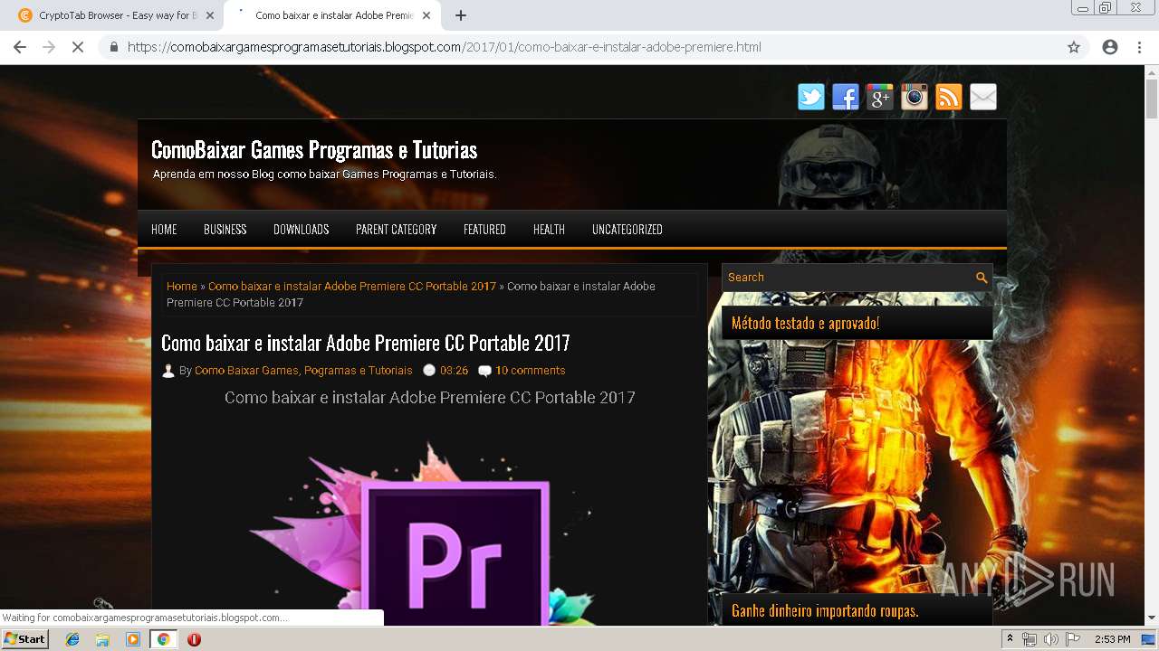Open Internet Explorer from the taskbar
Image resolution: width=1159 pixels, height=651 pixels.
(x=72, y=639)
